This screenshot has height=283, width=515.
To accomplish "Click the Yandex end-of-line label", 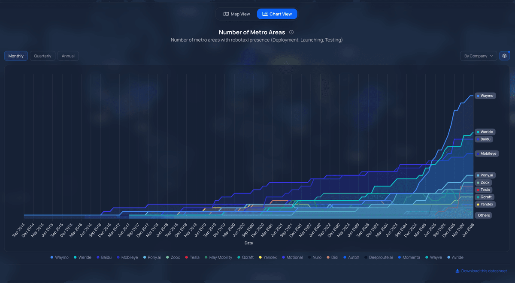I will click(x=485, y=205).
